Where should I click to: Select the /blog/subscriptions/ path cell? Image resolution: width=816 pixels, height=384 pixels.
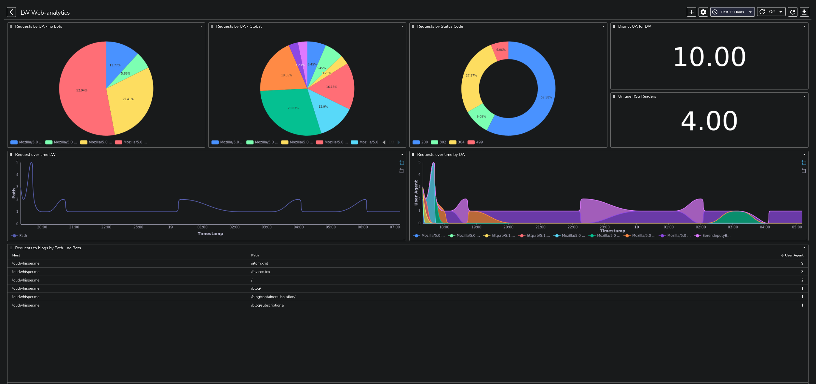coord(267,306)
